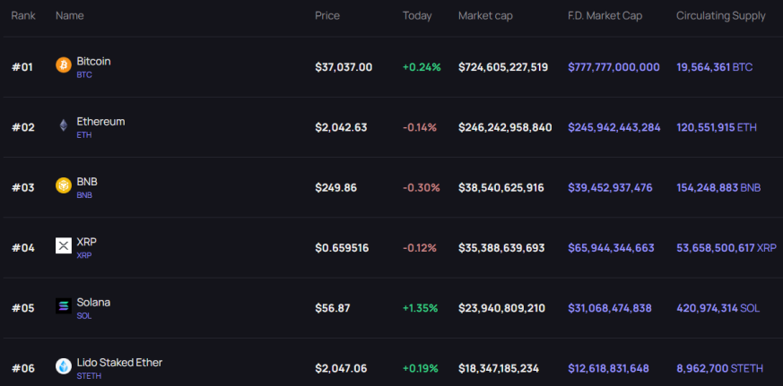Open the Lido Staked Ether name link
This screenshot has height=386, width=783.
(119, 363)
